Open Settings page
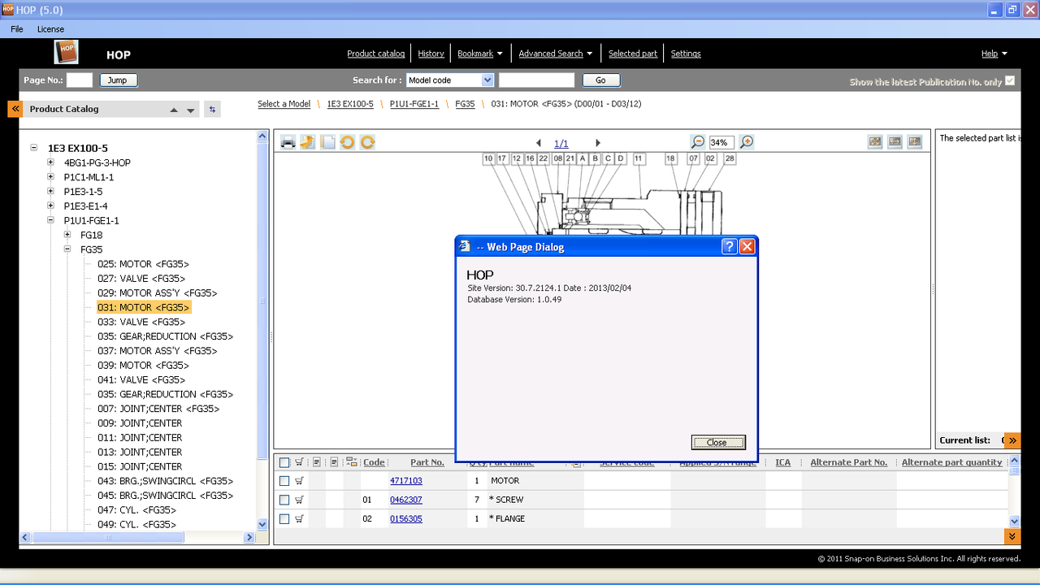Image resolution: width=1040 pixels, height=585 pixels. [x=686, y=54]
